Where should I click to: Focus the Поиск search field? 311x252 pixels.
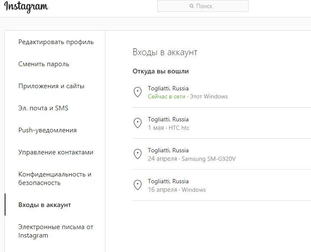[x=203, y=6]
